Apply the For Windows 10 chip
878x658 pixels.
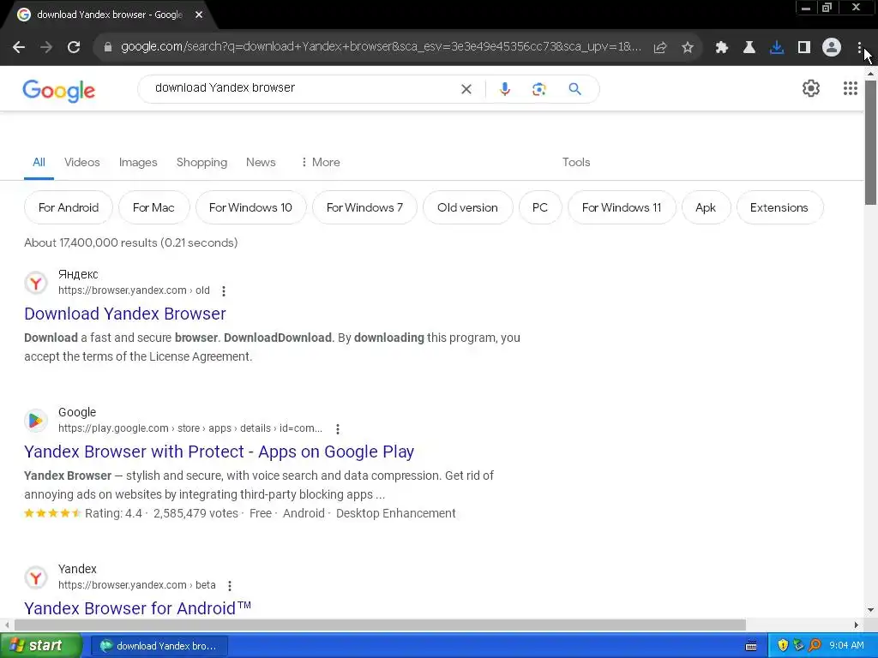click(x=250, y=207)
